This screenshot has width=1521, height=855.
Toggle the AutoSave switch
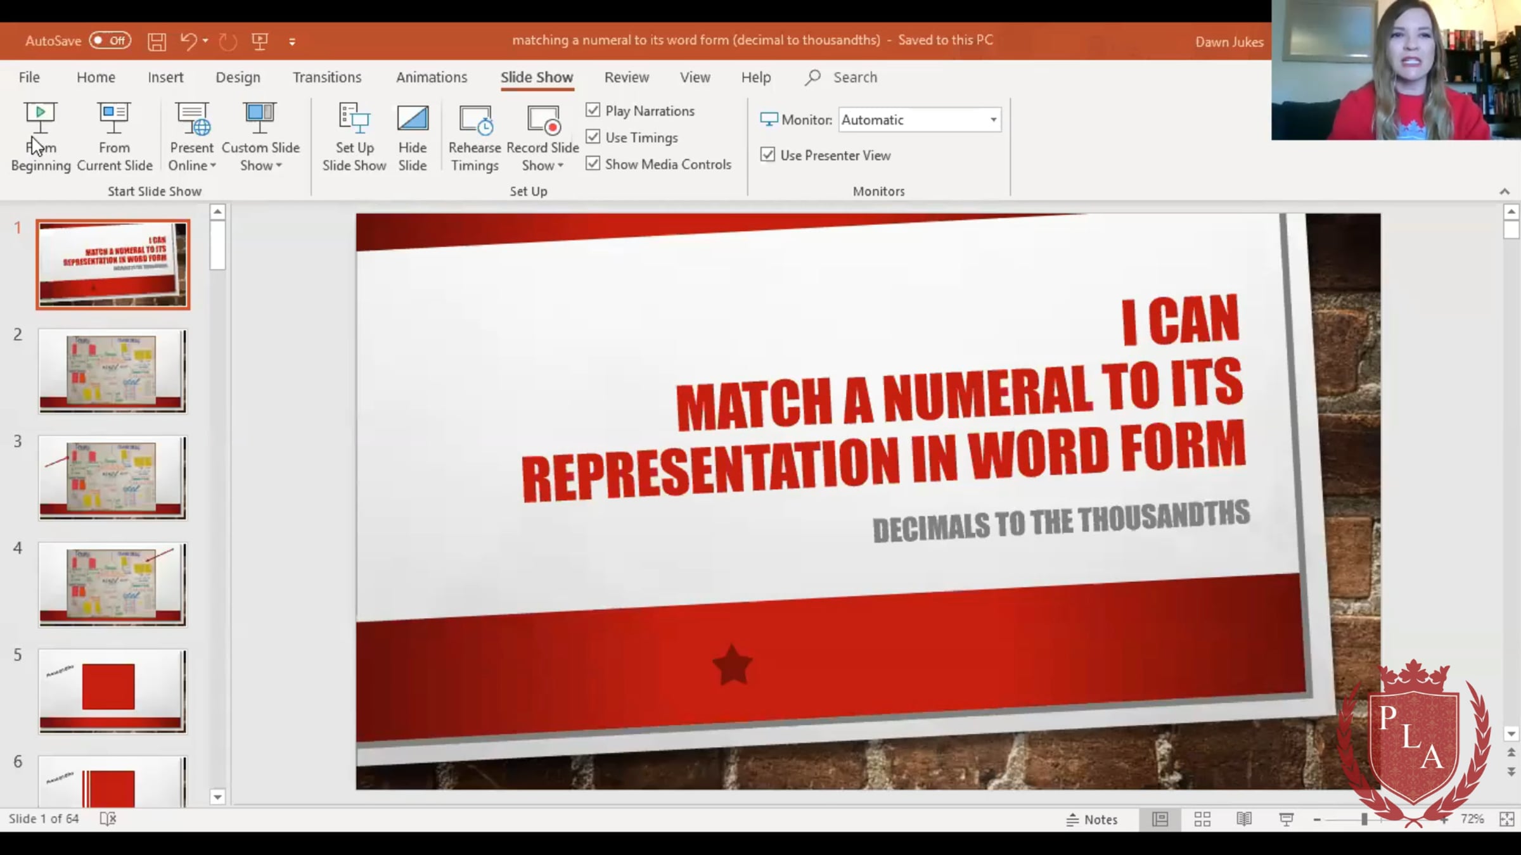pyautogui.click(x=110, y=41)
